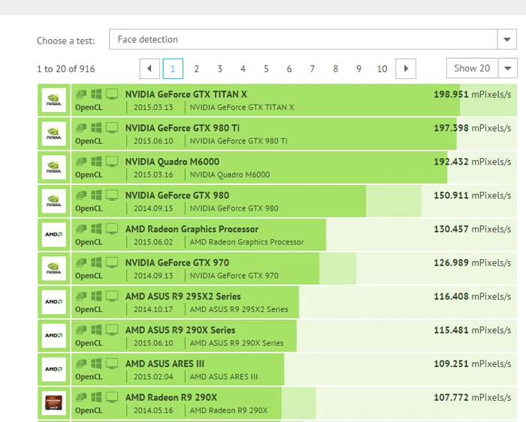Screen dimensions: 526x422
Task: Click desktop monitor icon in GeForce GTX 980 row
Action: 112,195
